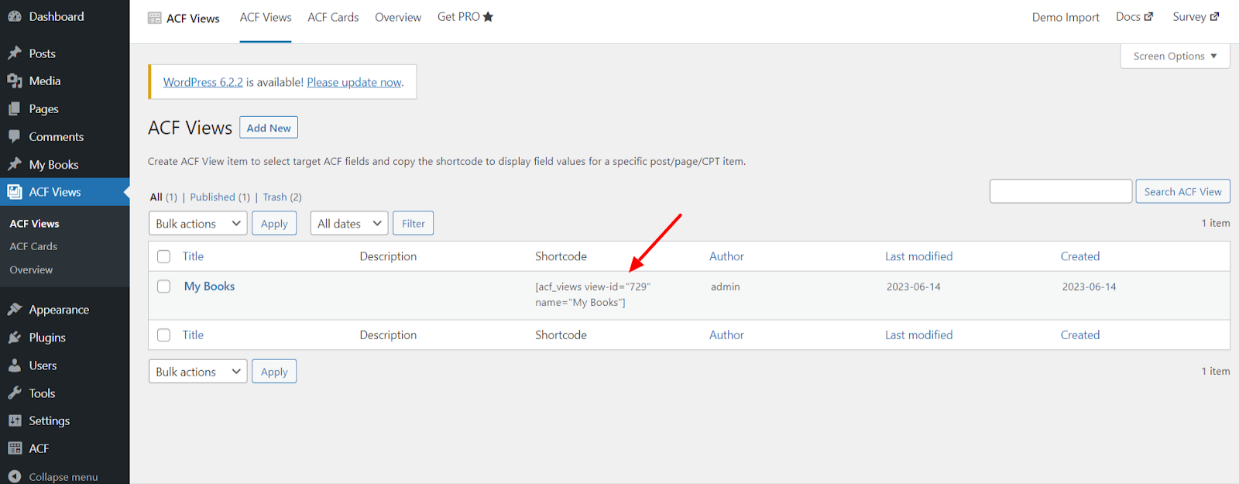This screenshot has height=484, width=1239.
Task: Click the Collapse menu arrow icon
Action: (14, 476)
